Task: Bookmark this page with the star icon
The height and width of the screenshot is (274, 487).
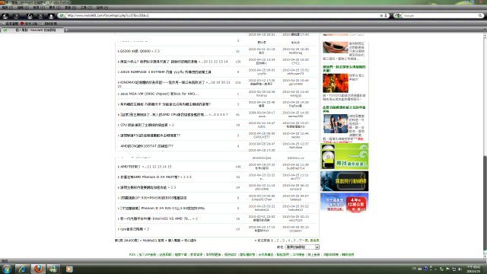Action: point(381,15)
